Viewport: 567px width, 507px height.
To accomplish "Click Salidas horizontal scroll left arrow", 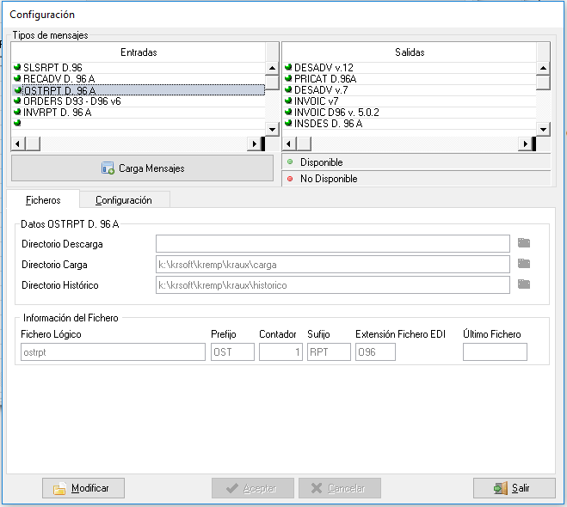I will click(x=288, y=144).
